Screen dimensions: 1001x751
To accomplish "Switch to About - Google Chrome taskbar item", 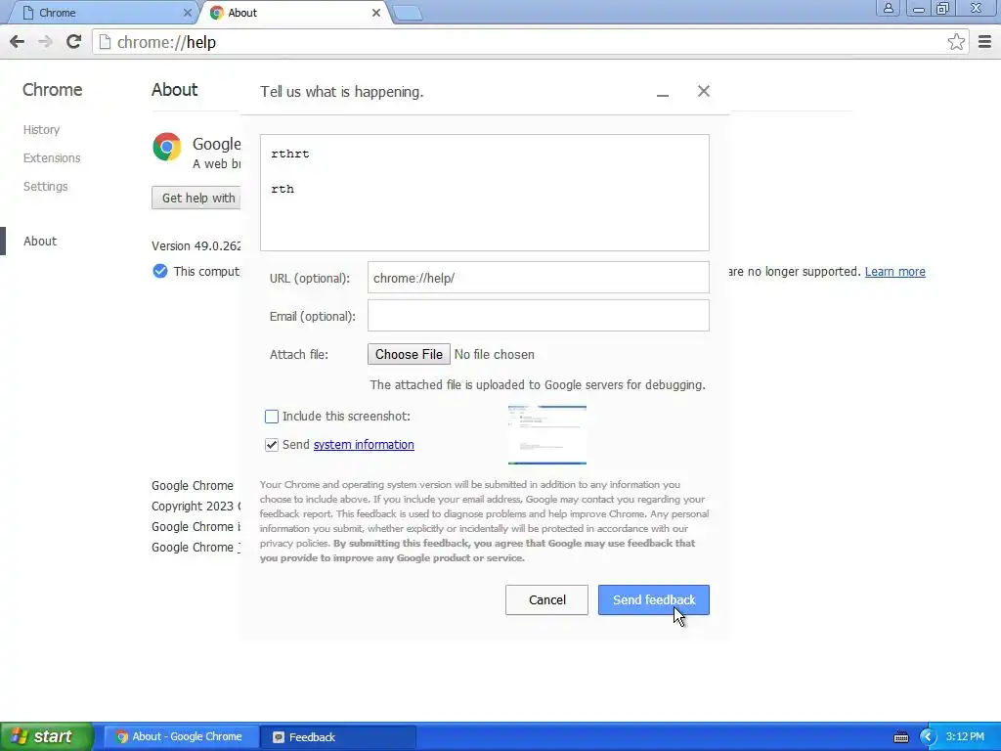I will 181,737.
